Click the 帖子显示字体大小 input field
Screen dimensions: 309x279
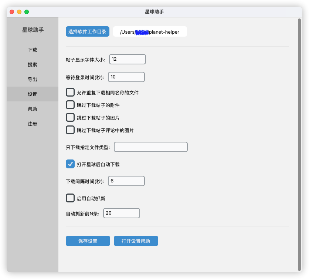point(127,59)
